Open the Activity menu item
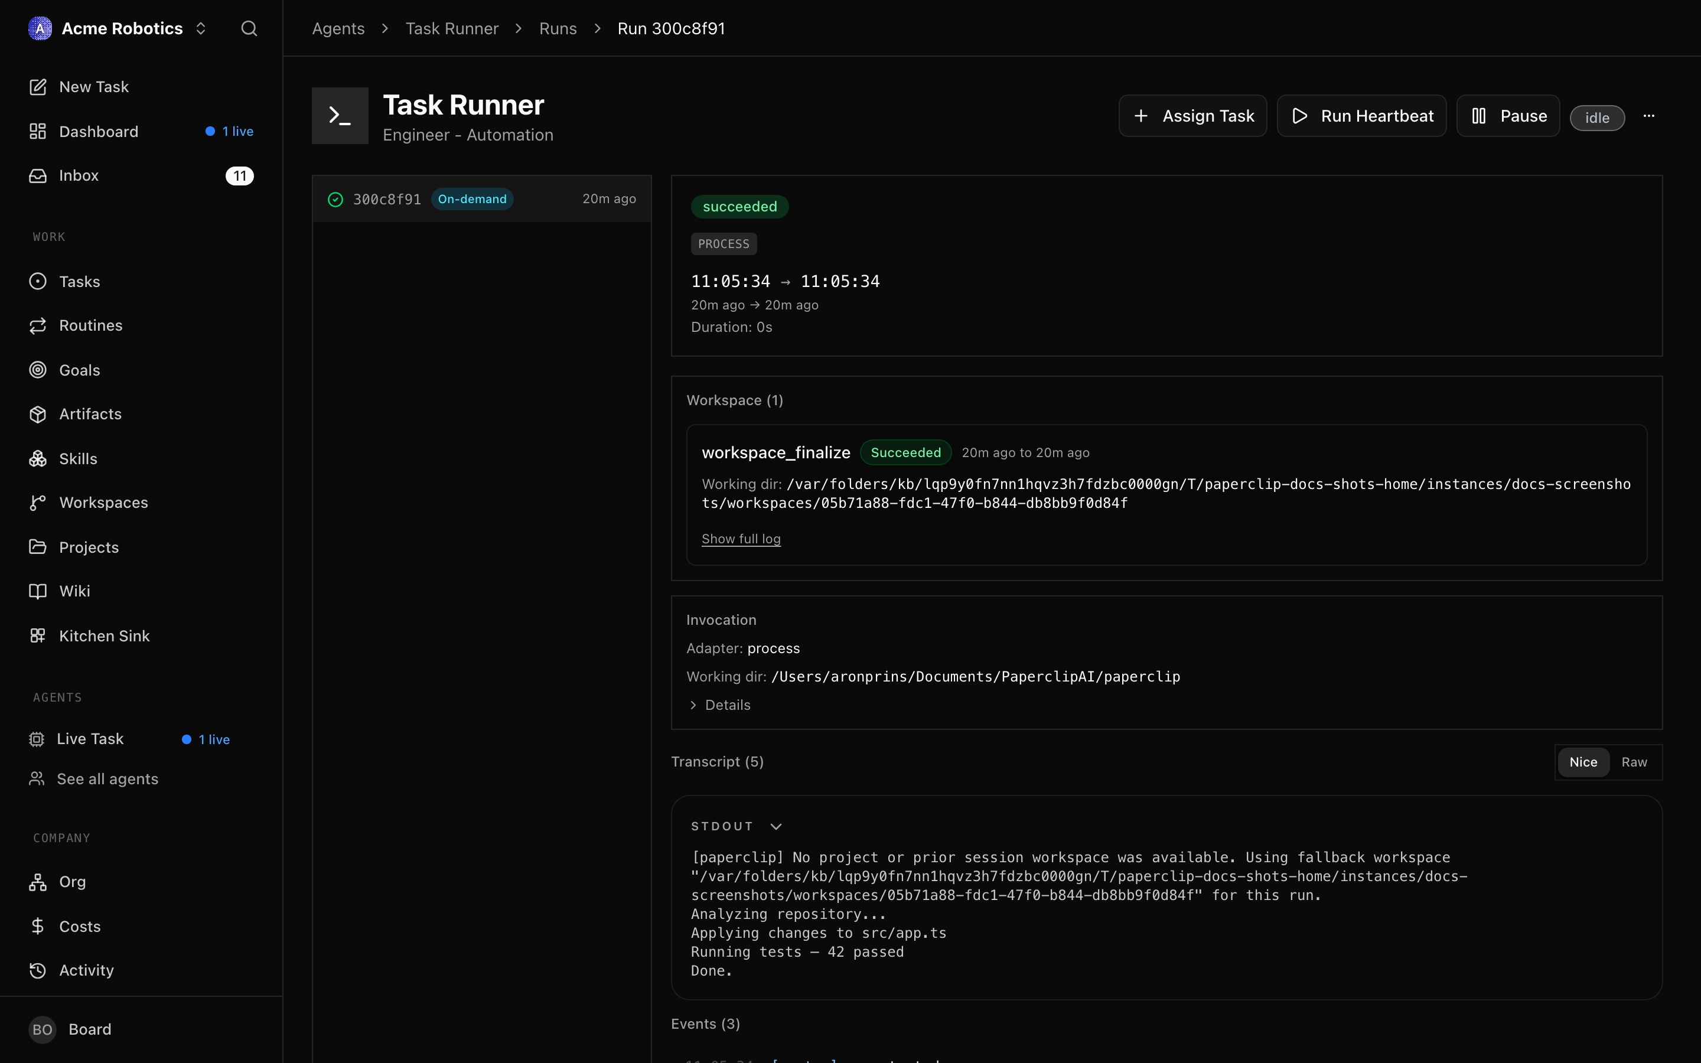Screen dimensions: 1701x1063 pos(141,970)
